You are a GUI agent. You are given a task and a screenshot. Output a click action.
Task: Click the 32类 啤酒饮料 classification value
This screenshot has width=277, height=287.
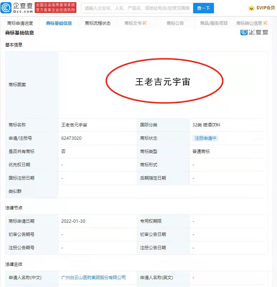pyautogui.click(x=206, y=125)
